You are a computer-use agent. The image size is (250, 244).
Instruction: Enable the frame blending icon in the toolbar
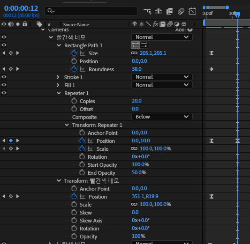coord(170,11)
